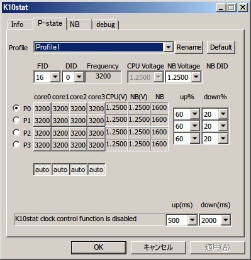Viewport: 251px width, 260px height.
Task: Select the P0 radio button
Action: [16, 108]
